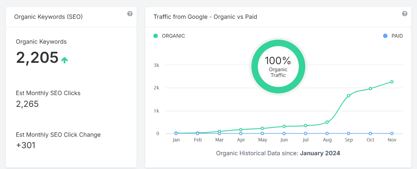Click green up arrow beside 2,205
The width and height of the screenshot is (417, 169).
pos(65,60)
